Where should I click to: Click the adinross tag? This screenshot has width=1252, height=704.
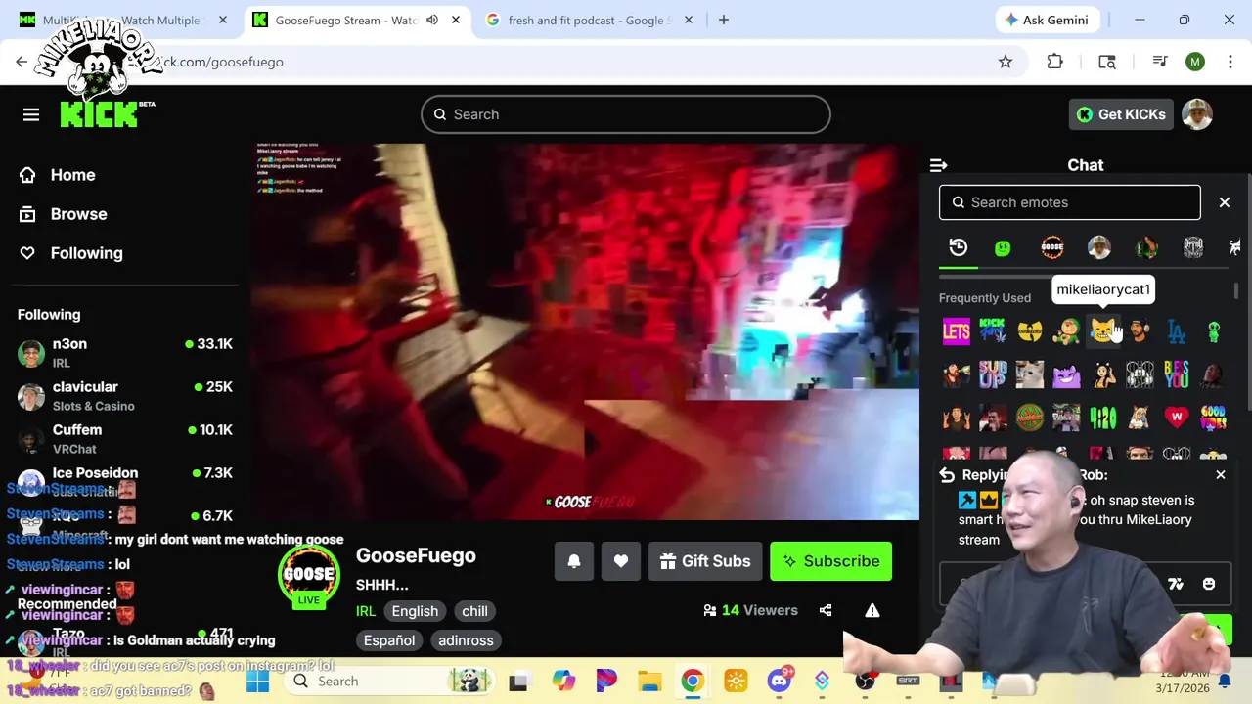tap(466, 640)
